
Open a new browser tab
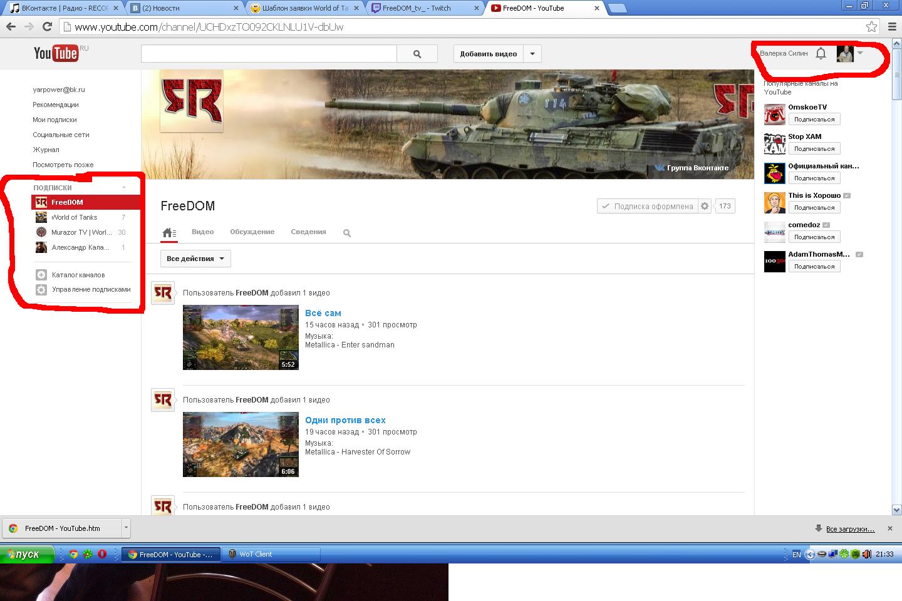[x=618, y=8]
